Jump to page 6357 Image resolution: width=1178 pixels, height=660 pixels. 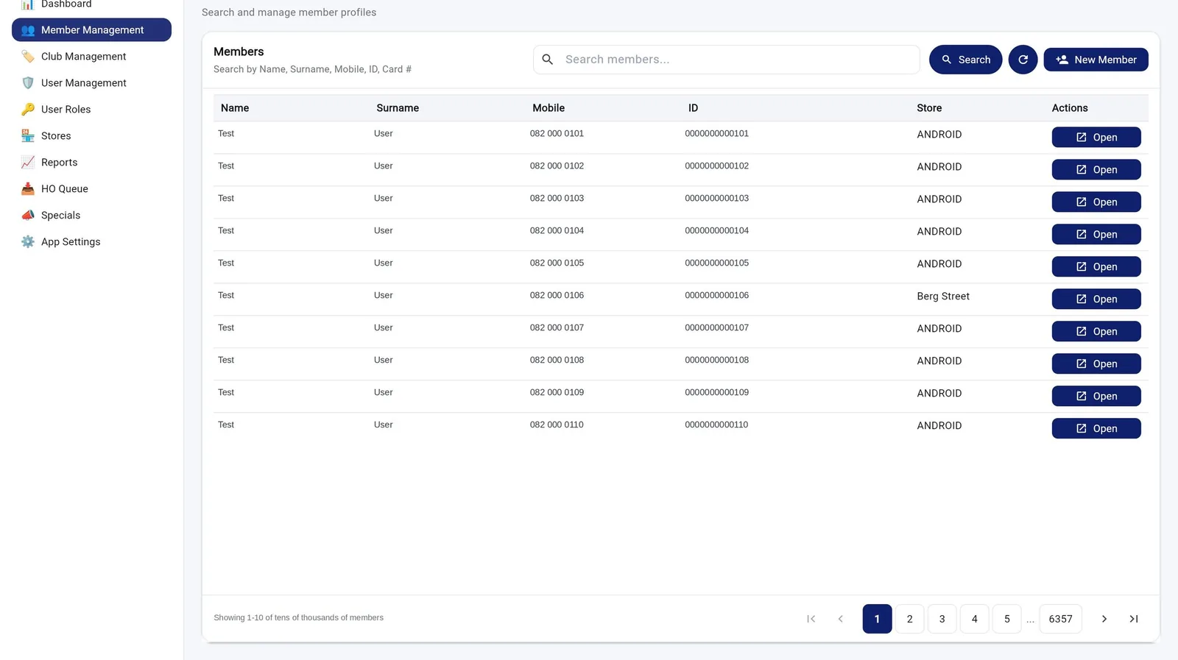pyautogui.click(x=1060, y=619)
